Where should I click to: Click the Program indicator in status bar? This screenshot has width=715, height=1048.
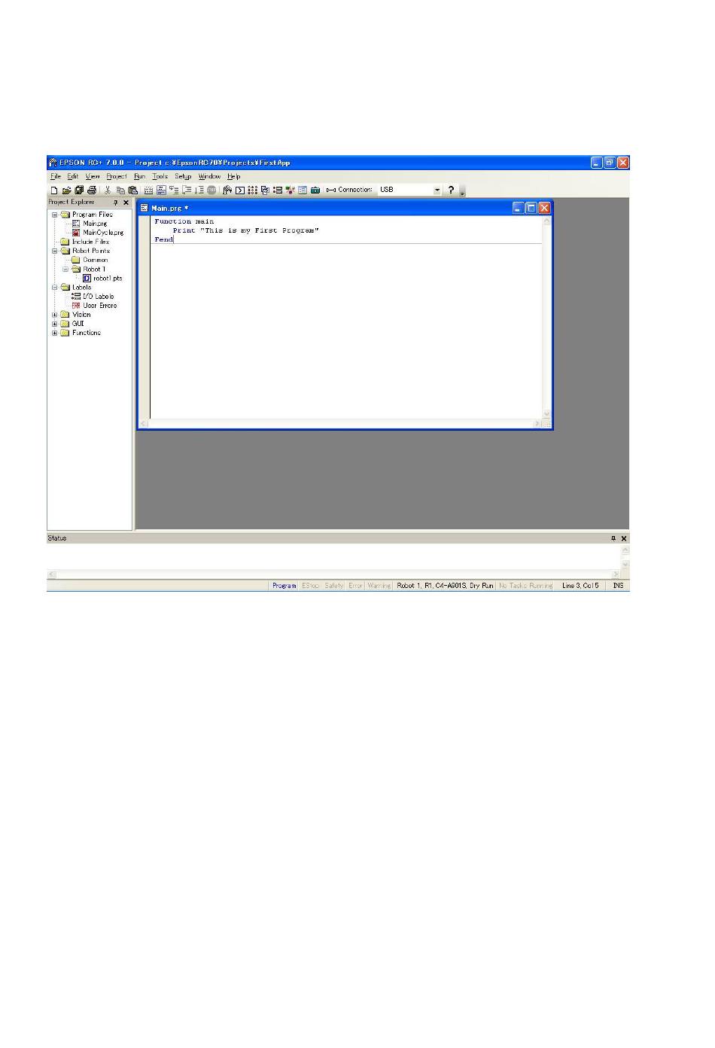[x=284, y=586]
